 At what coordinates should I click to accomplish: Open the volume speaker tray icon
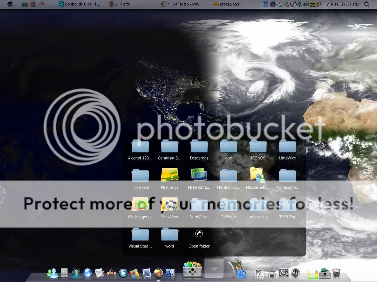pos(306,4)
